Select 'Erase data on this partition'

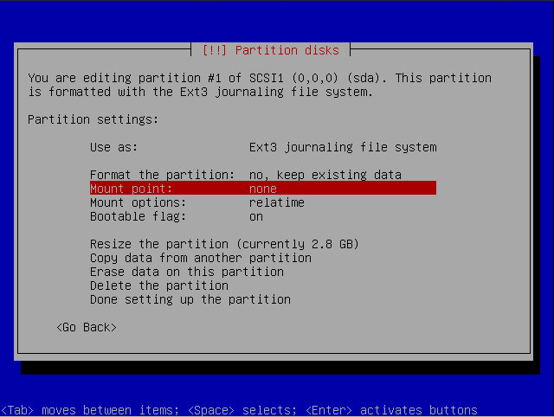186,272
